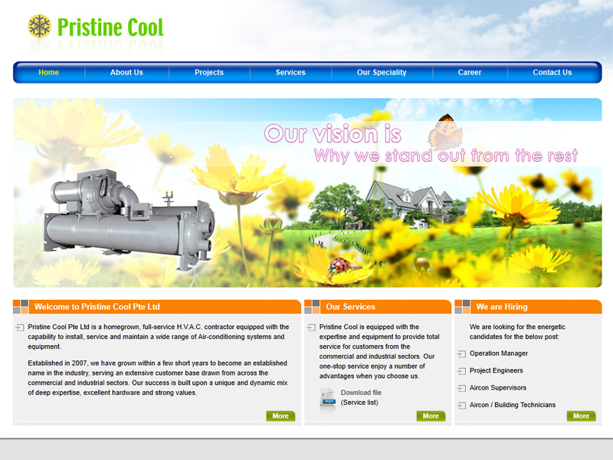Navigate to the Projects menu

[209, 72]
